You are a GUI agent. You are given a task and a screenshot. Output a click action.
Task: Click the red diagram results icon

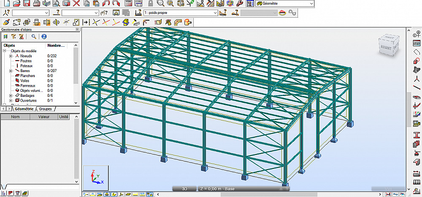click(x=282, y=13)
